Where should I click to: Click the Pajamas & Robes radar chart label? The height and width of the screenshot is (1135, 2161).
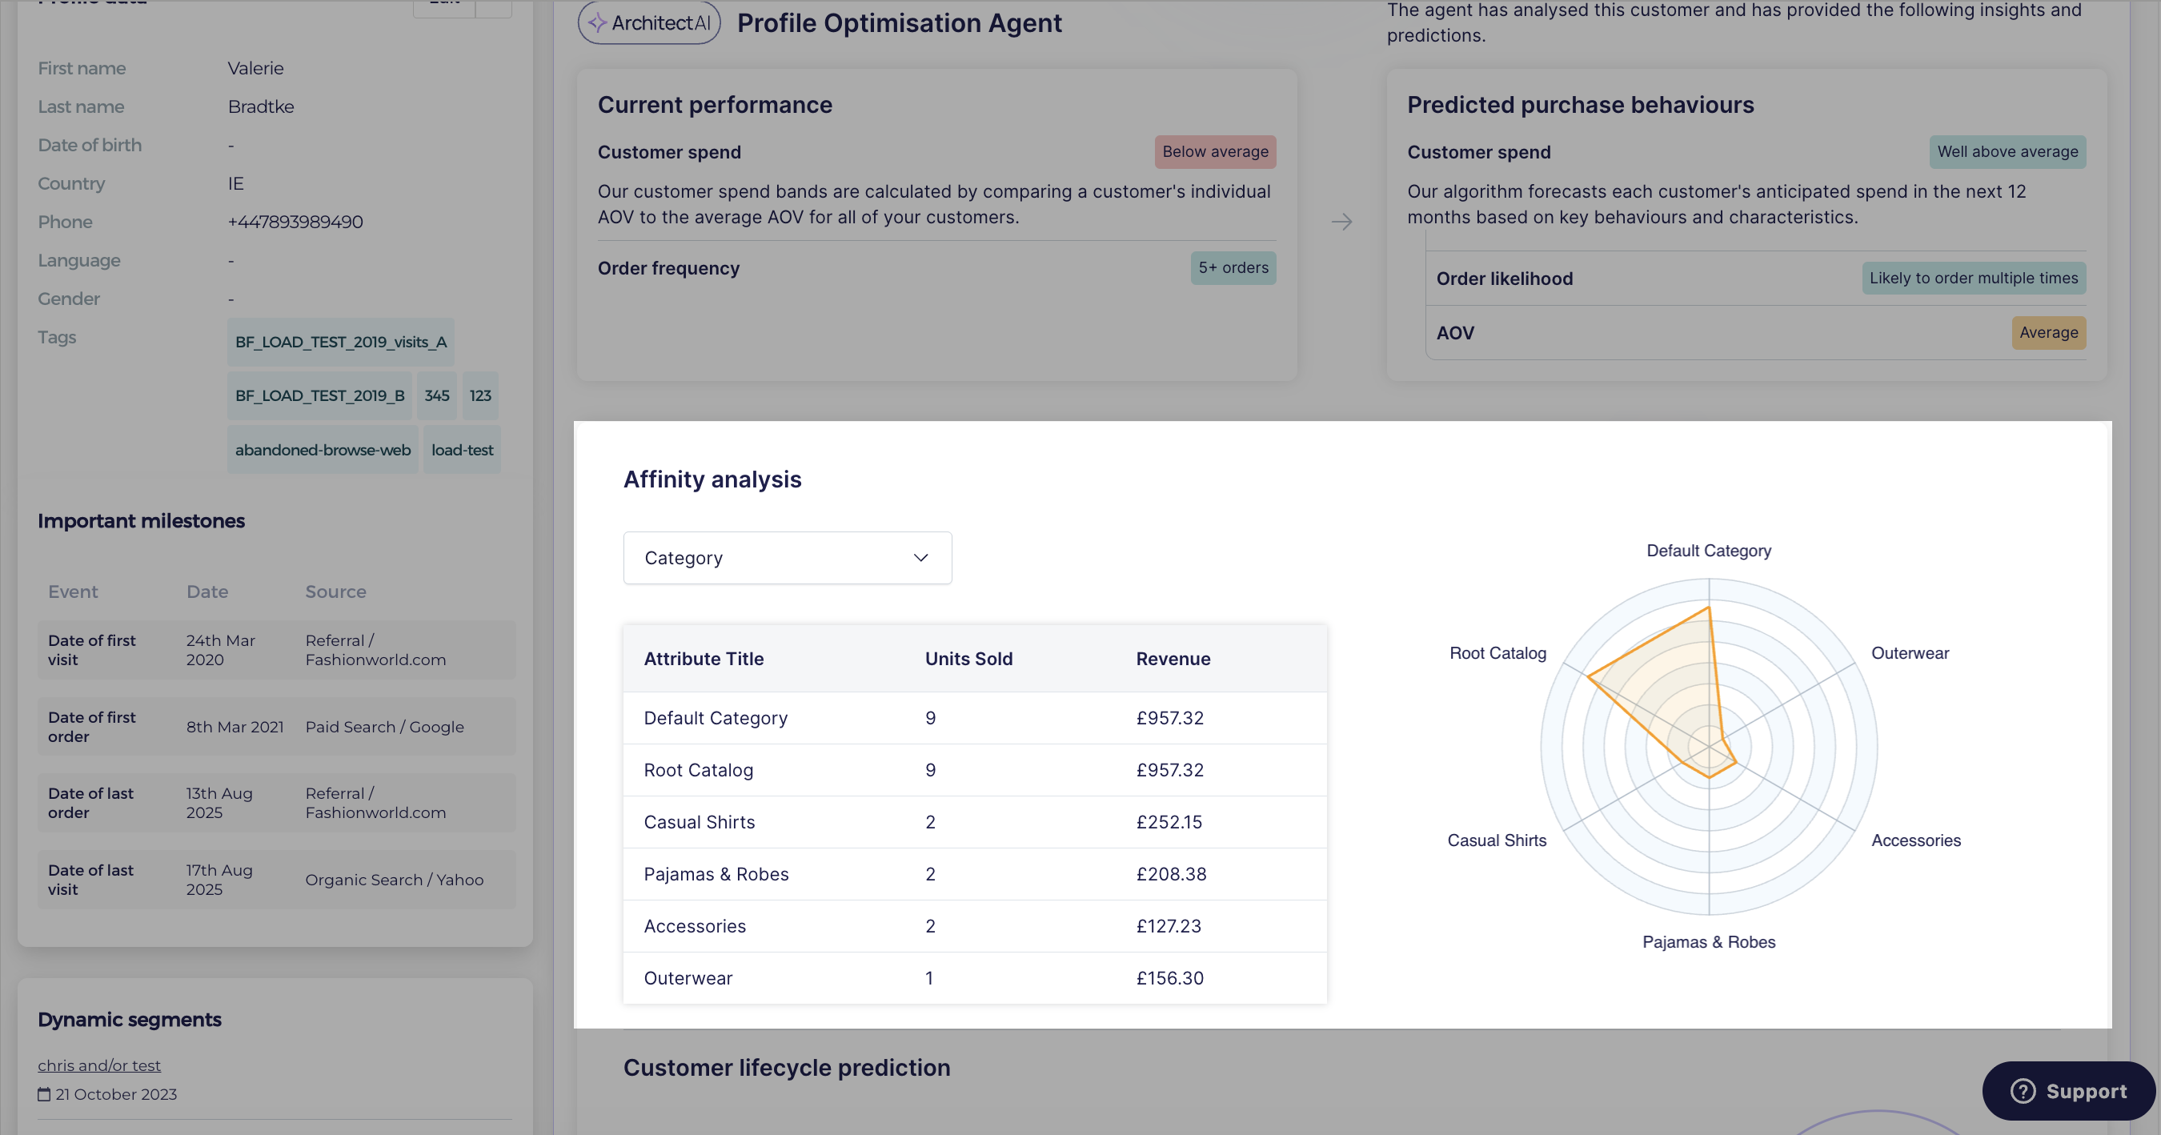[1708, 941]
